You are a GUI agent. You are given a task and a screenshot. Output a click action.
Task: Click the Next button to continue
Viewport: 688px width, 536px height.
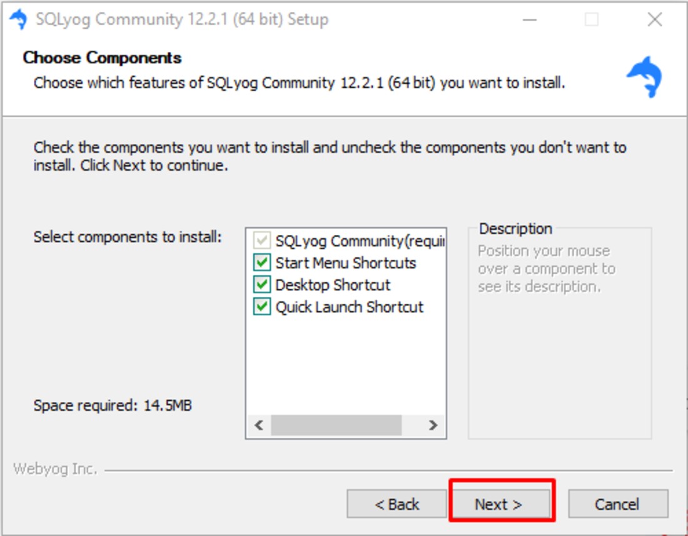[502, 503]
